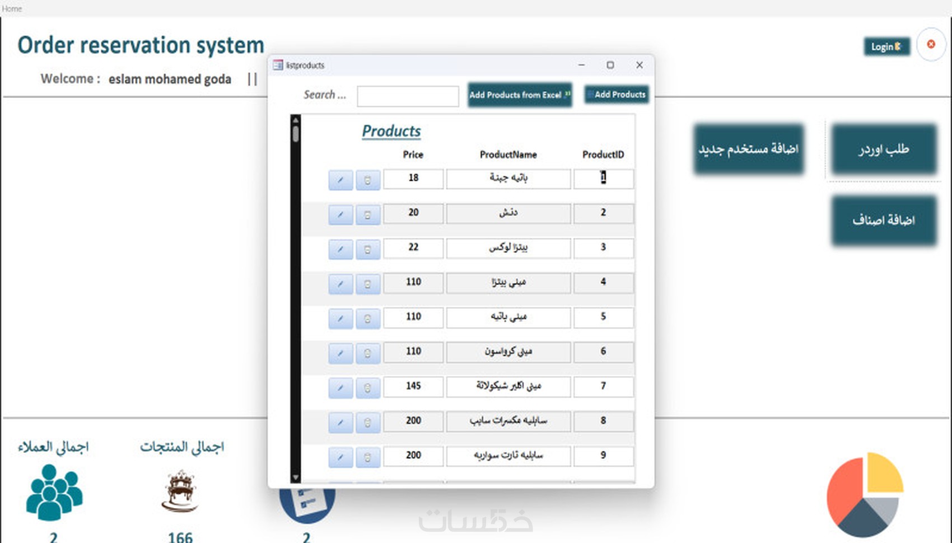Click the اجمالى العملاء label
The image size is (952, 543).
coord(53,447)
